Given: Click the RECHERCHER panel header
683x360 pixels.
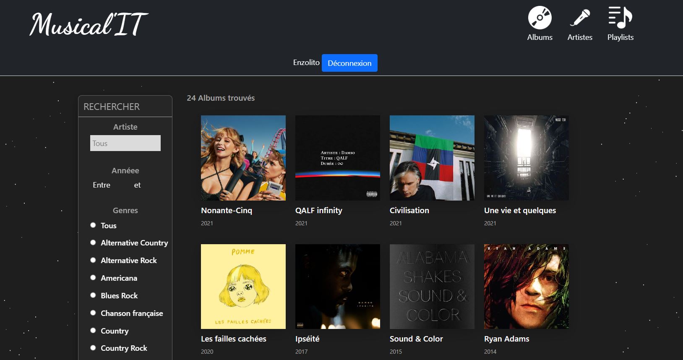Looking at the screenshot, I should (x=125, y=107).
